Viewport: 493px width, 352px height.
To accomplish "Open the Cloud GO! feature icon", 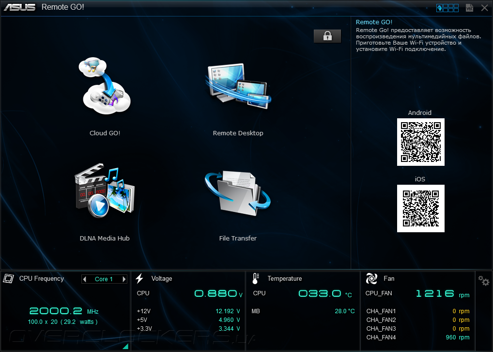I will tap(105, 86).
